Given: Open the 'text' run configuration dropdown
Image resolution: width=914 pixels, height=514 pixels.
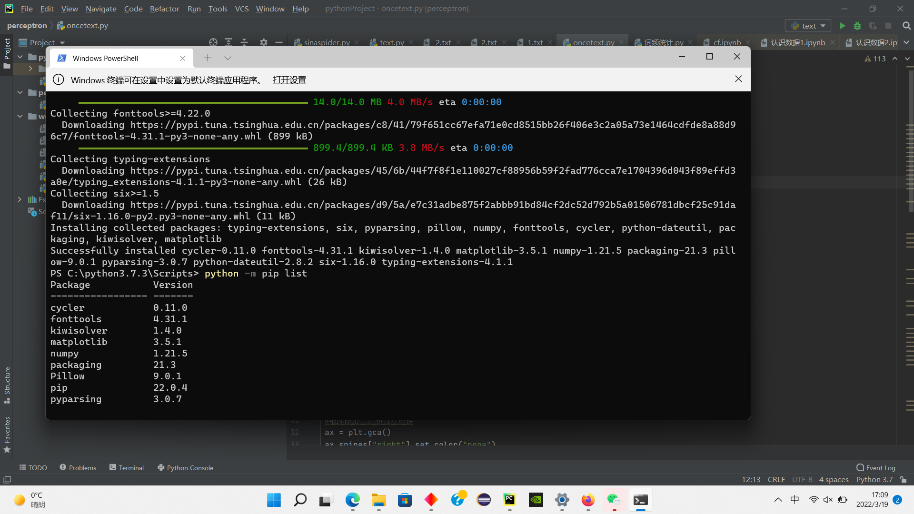Looking at the screenshot, I should click(808, 26).
